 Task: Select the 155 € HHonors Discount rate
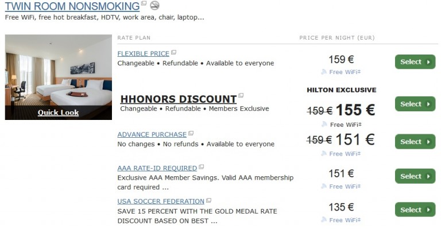(x=415, y=104)
